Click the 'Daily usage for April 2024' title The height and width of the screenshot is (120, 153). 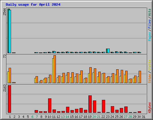[33, 4]
